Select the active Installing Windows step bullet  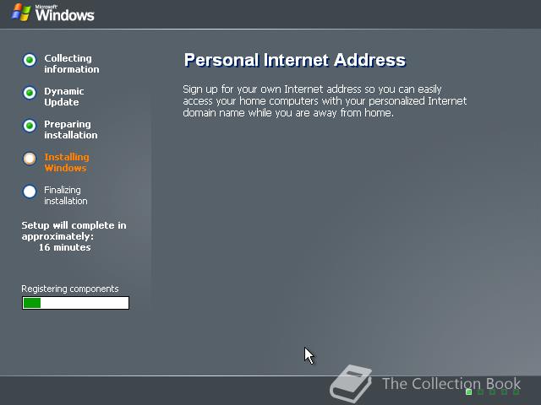(30, 159)
